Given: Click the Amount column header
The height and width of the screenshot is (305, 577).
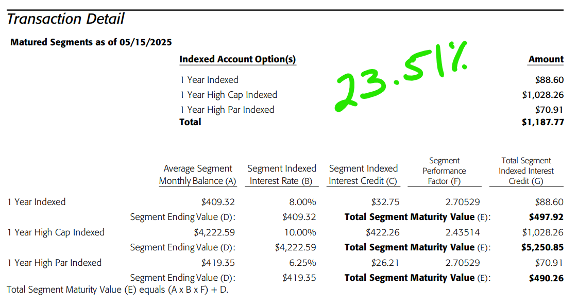Looking at the screenshot, I should tap(546, 59).
